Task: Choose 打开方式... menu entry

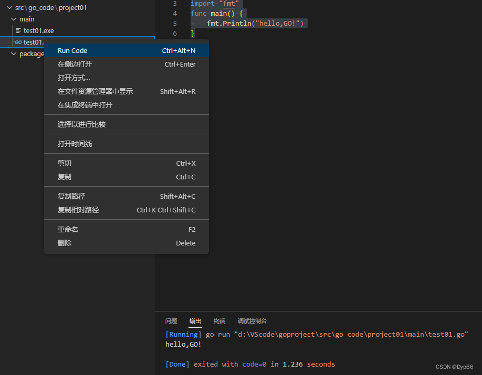Action: click(x=127, y=78)
